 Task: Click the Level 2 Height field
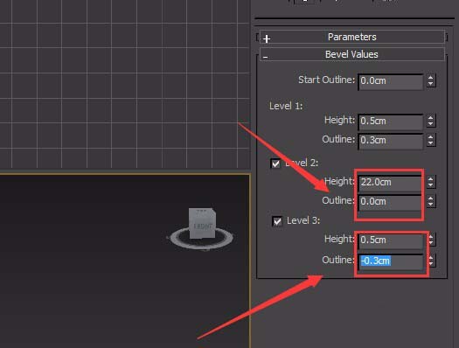[x=391, y=183]
